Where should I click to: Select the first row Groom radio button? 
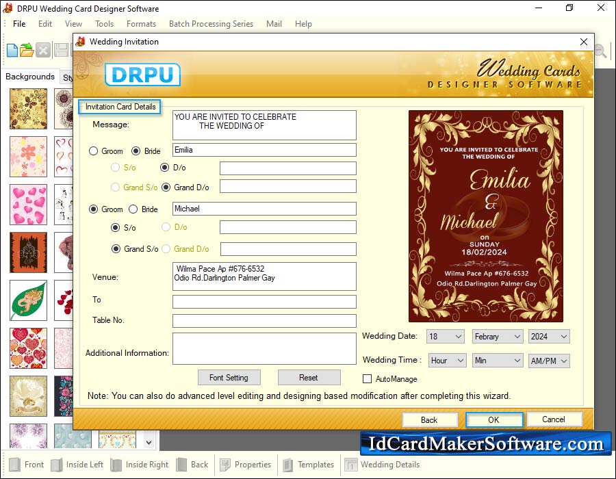click(93, 151)
